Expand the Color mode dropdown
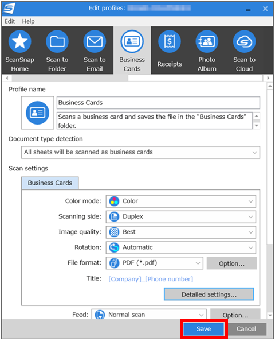This screenshot has height=341, width=275. click(251, 201)
